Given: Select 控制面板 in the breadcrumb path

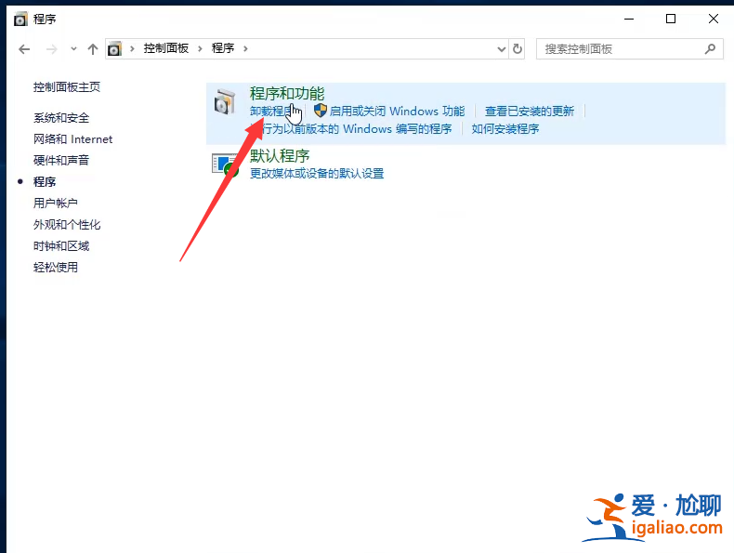Looking at the screenshot, I should click(x=166, y=48).
